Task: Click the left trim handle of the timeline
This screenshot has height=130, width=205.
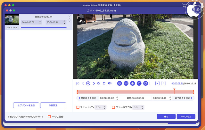Action: 78,92
